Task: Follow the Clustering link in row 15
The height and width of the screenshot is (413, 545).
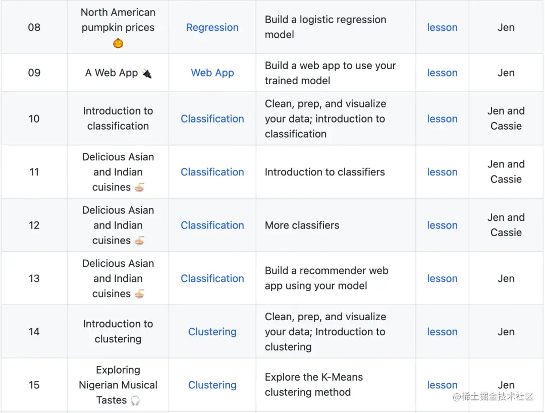Action: click(x=212, y=385)
